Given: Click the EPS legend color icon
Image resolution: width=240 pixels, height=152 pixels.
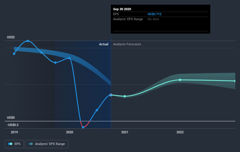Looking at the screenshot, I should pyautogui.click(x=10, y=144).
